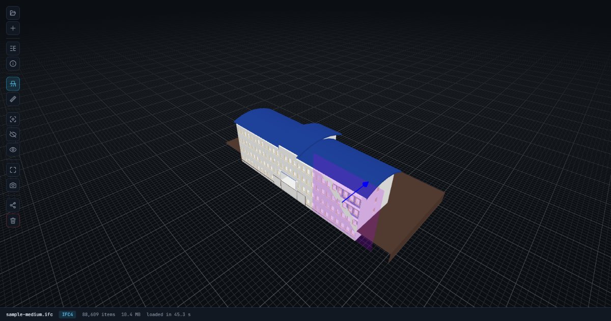611x321 pixels.
Task: Click the IFC4 schema badge
Action: pos(67,314)
